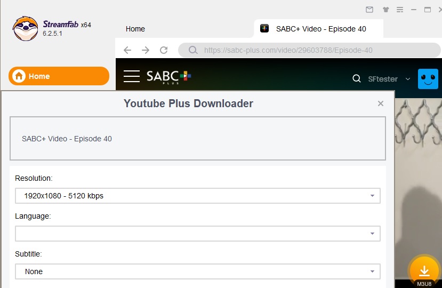Click the search magnifier in address bar
This screenshot has height=288, width=442.
coord(193,50)
